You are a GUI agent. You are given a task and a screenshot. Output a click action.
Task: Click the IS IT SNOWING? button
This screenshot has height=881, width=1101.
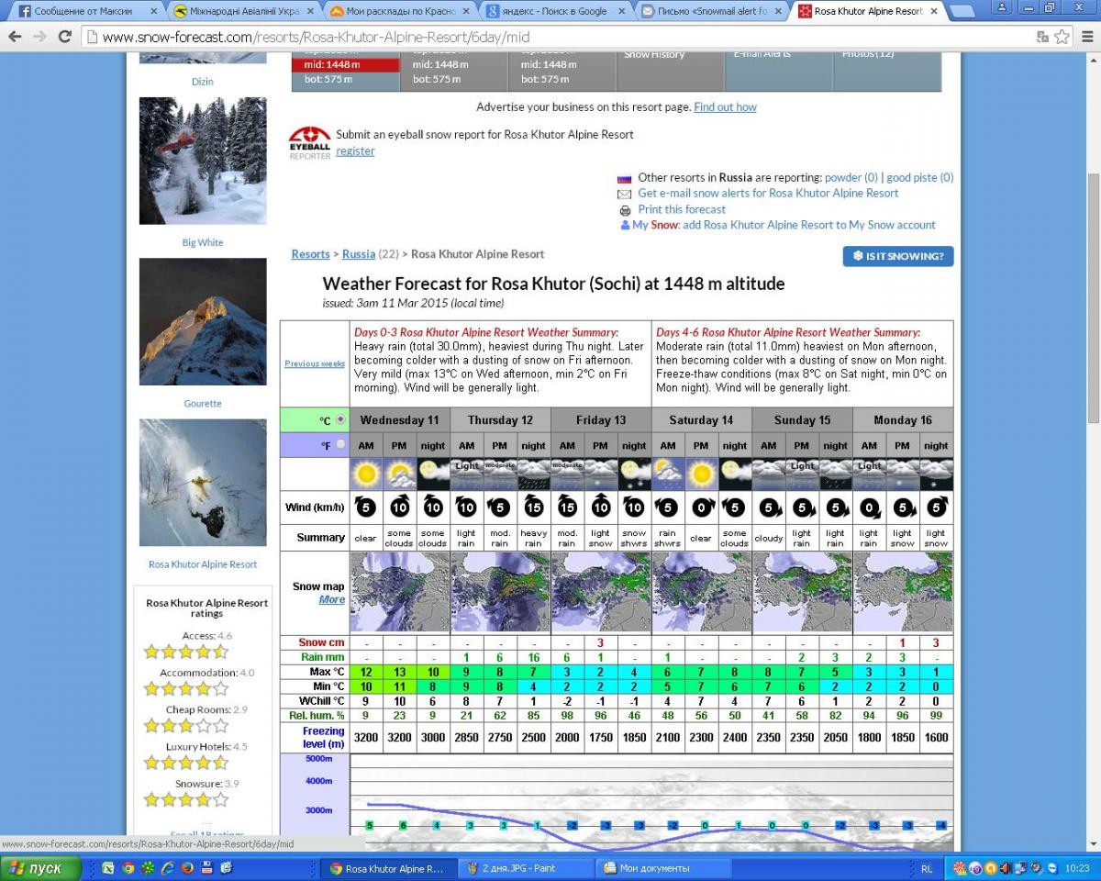[898, 256]
